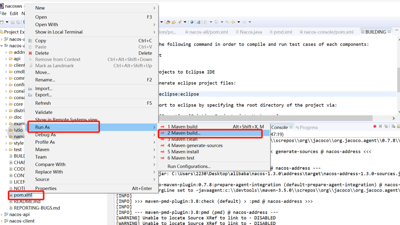400x225 pixels.
Task: Click Remove All Terminated Launches icon
Action: pos(386,126)
